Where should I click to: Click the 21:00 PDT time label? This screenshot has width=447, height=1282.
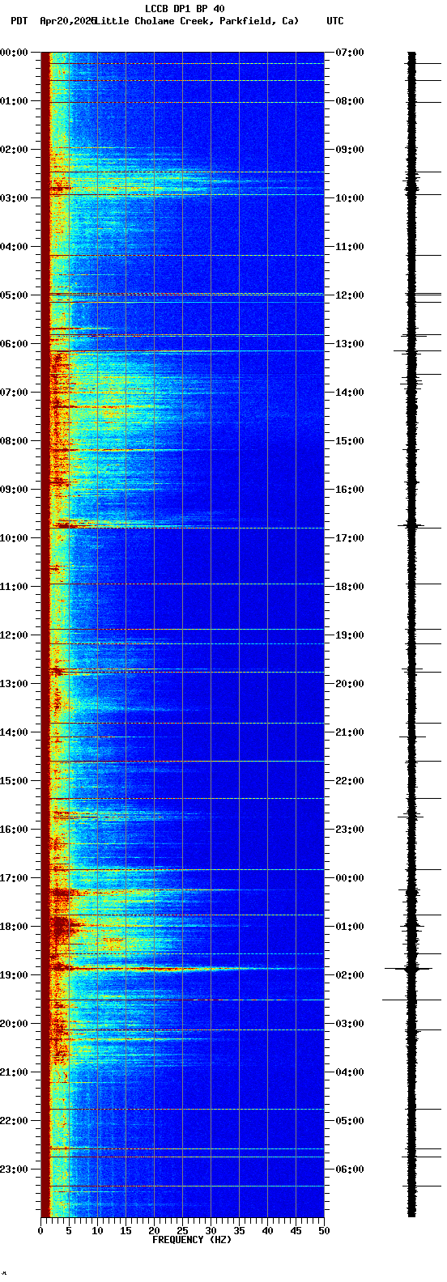point(15,1072)
